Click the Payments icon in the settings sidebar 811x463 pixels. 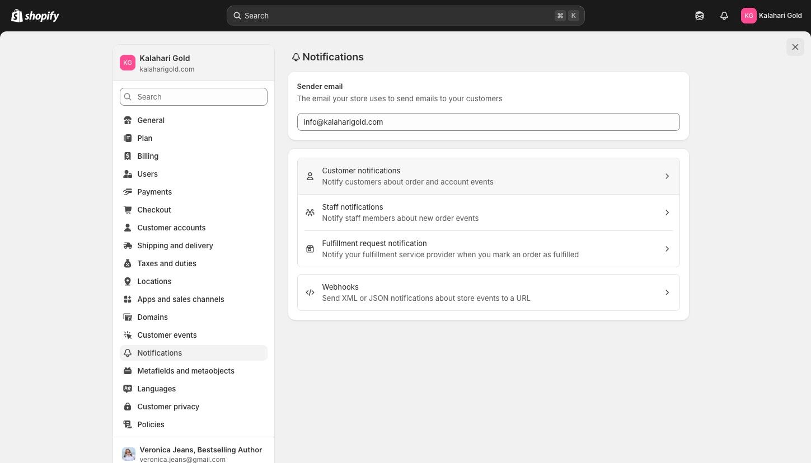click(128, 192)
